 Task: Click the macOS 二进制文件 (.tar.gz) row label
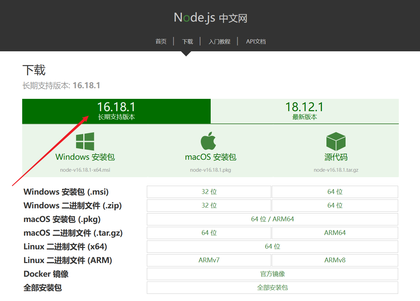(73, 233)
